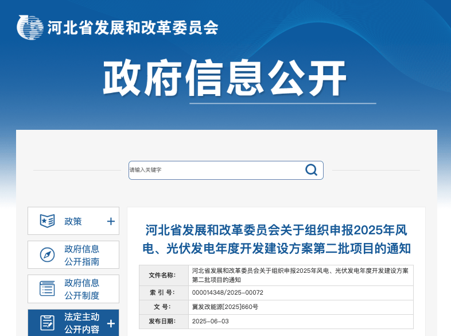Open 政府信息公开制度 sidebar item
This screenshot has width=451, height=336.
click(73, 289)
